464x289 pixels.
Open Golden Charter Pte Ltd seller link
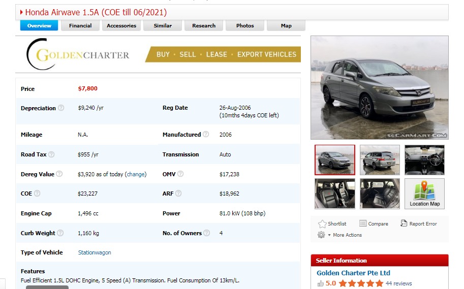click(353, 273)
